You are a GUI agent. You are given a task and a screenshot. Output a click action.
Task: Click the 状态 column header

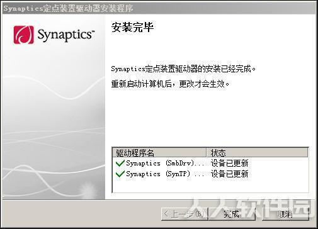click(257, 153)
